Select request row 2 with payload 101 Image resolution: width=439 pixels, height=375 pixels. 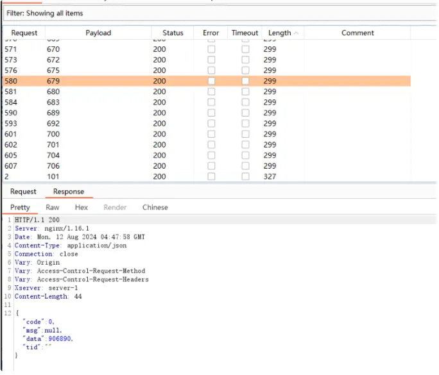point(207,176)
